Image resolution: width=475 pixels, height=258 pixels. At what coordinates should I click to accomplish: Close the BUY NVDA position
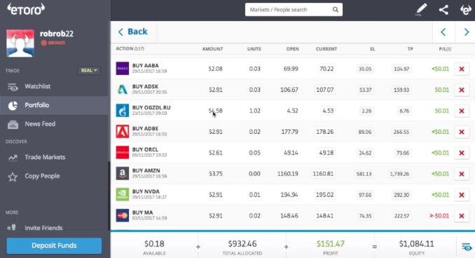point(462,195)
